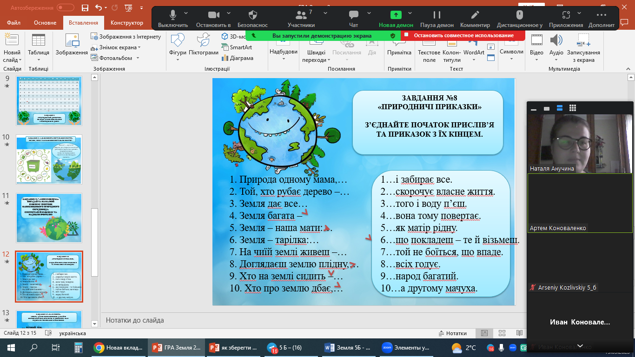Expand Знімок екрана dropdown
This screenshot has width=635, height=357.
(x=139, y=47)
